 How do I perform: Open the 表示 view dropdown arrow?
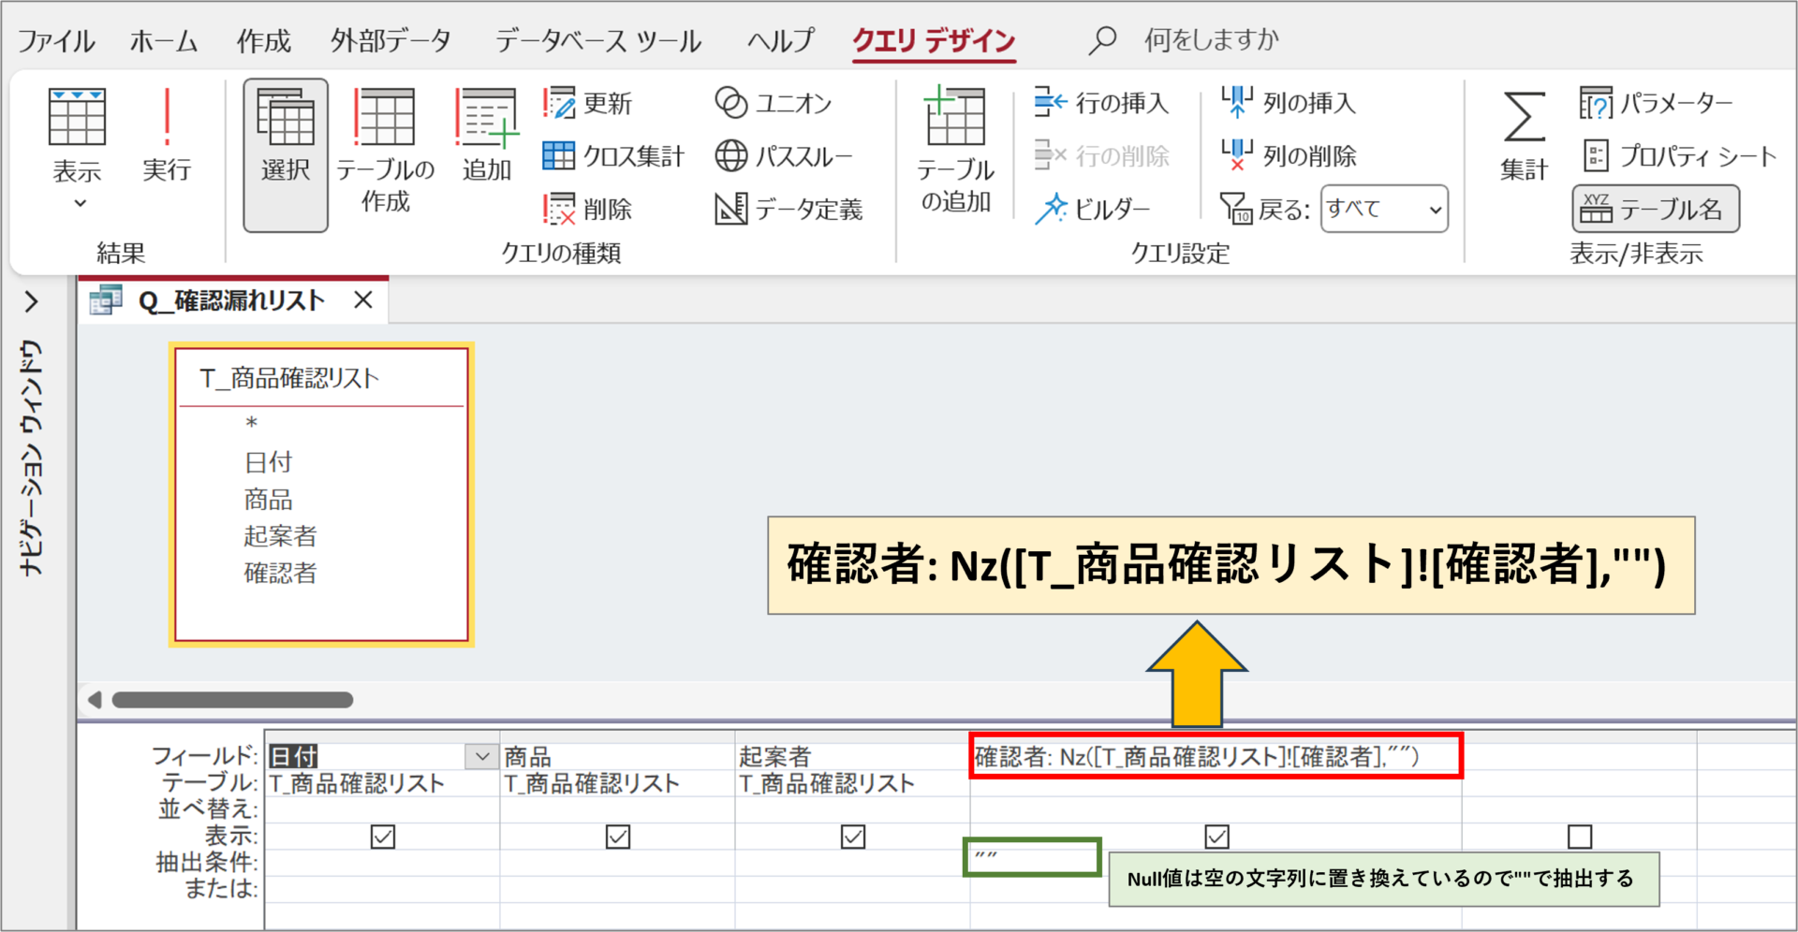point(80,203)
